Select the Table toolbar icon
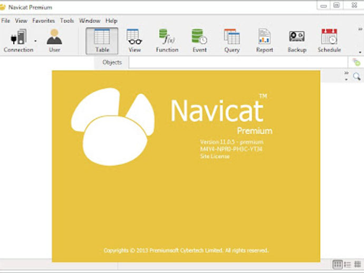 [102, 41]
